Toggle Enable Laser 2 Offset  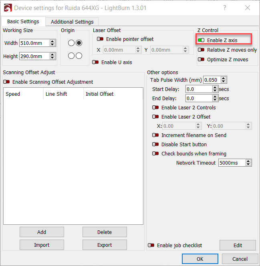coord(155,117)
